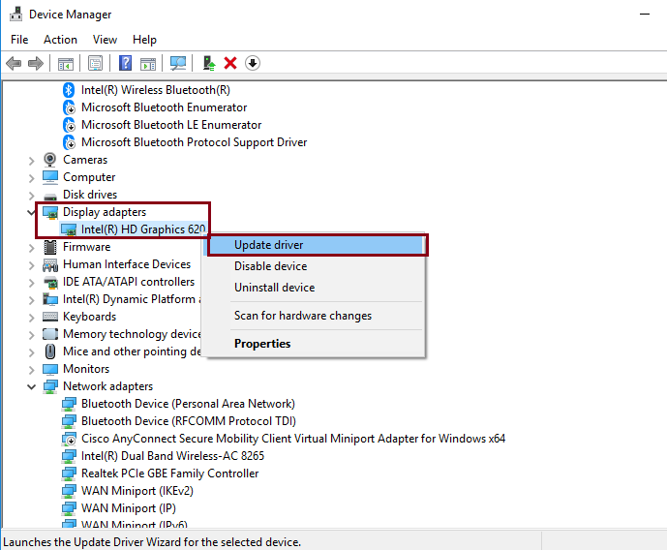Select Microsoft Bluetooth LE Enumerator device
The height and width of the screenshot is (550, 667).
tap(170, 125)
